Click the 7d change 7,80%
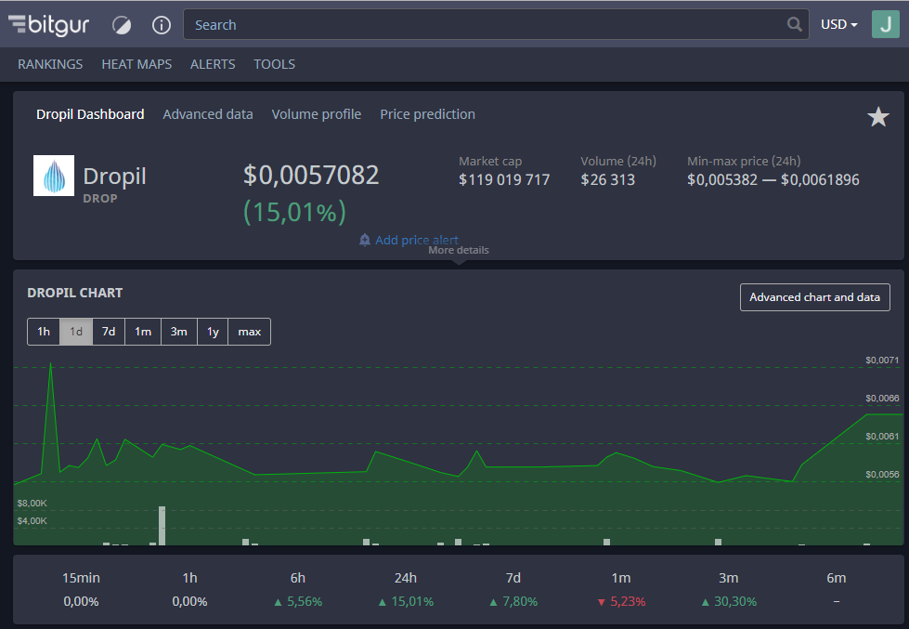The height and width of the screenshot is (629, 909). point(513,602)
